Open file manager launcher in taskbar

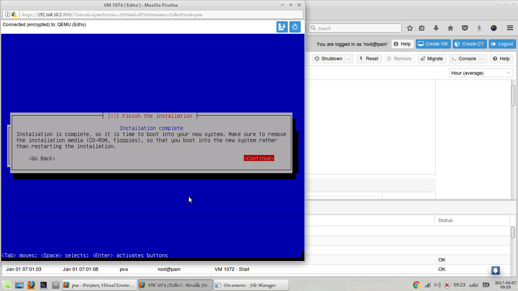coord(55,285)
